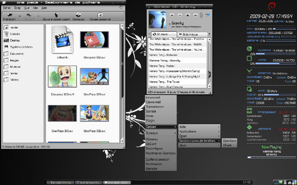Open the Aide menu in file manager
The height and width of the screenshot is (185, 297).
point(44,8)
